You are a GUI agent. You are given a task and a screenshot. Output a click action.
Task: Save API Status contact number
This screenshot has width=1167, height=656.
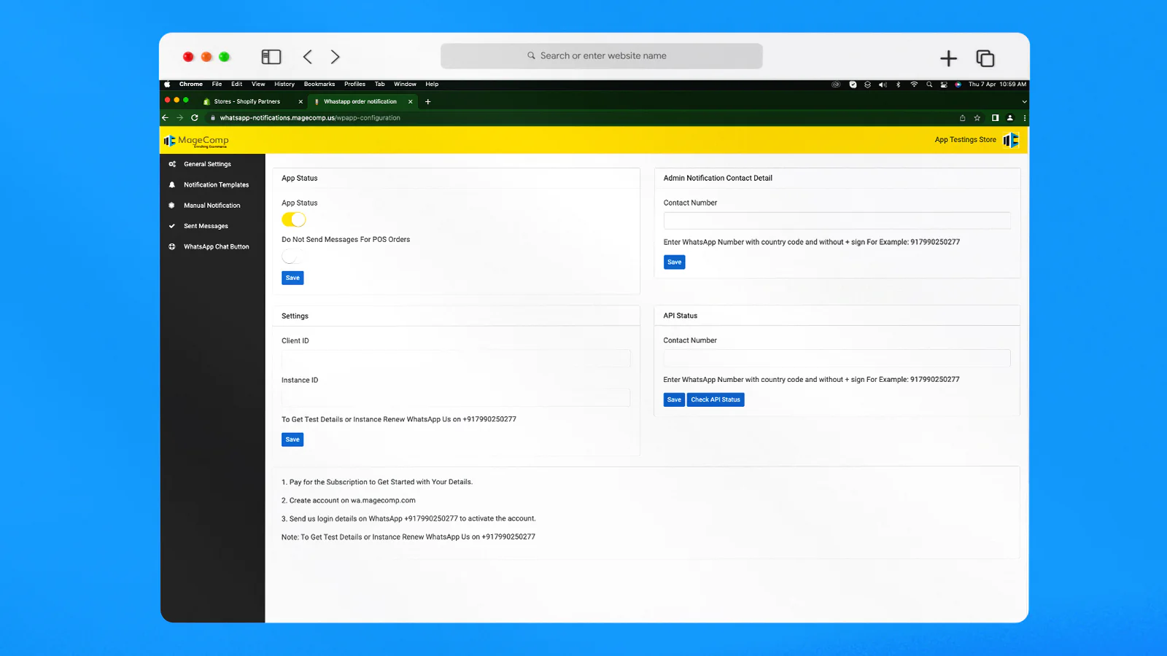click(x=674, y=399)
